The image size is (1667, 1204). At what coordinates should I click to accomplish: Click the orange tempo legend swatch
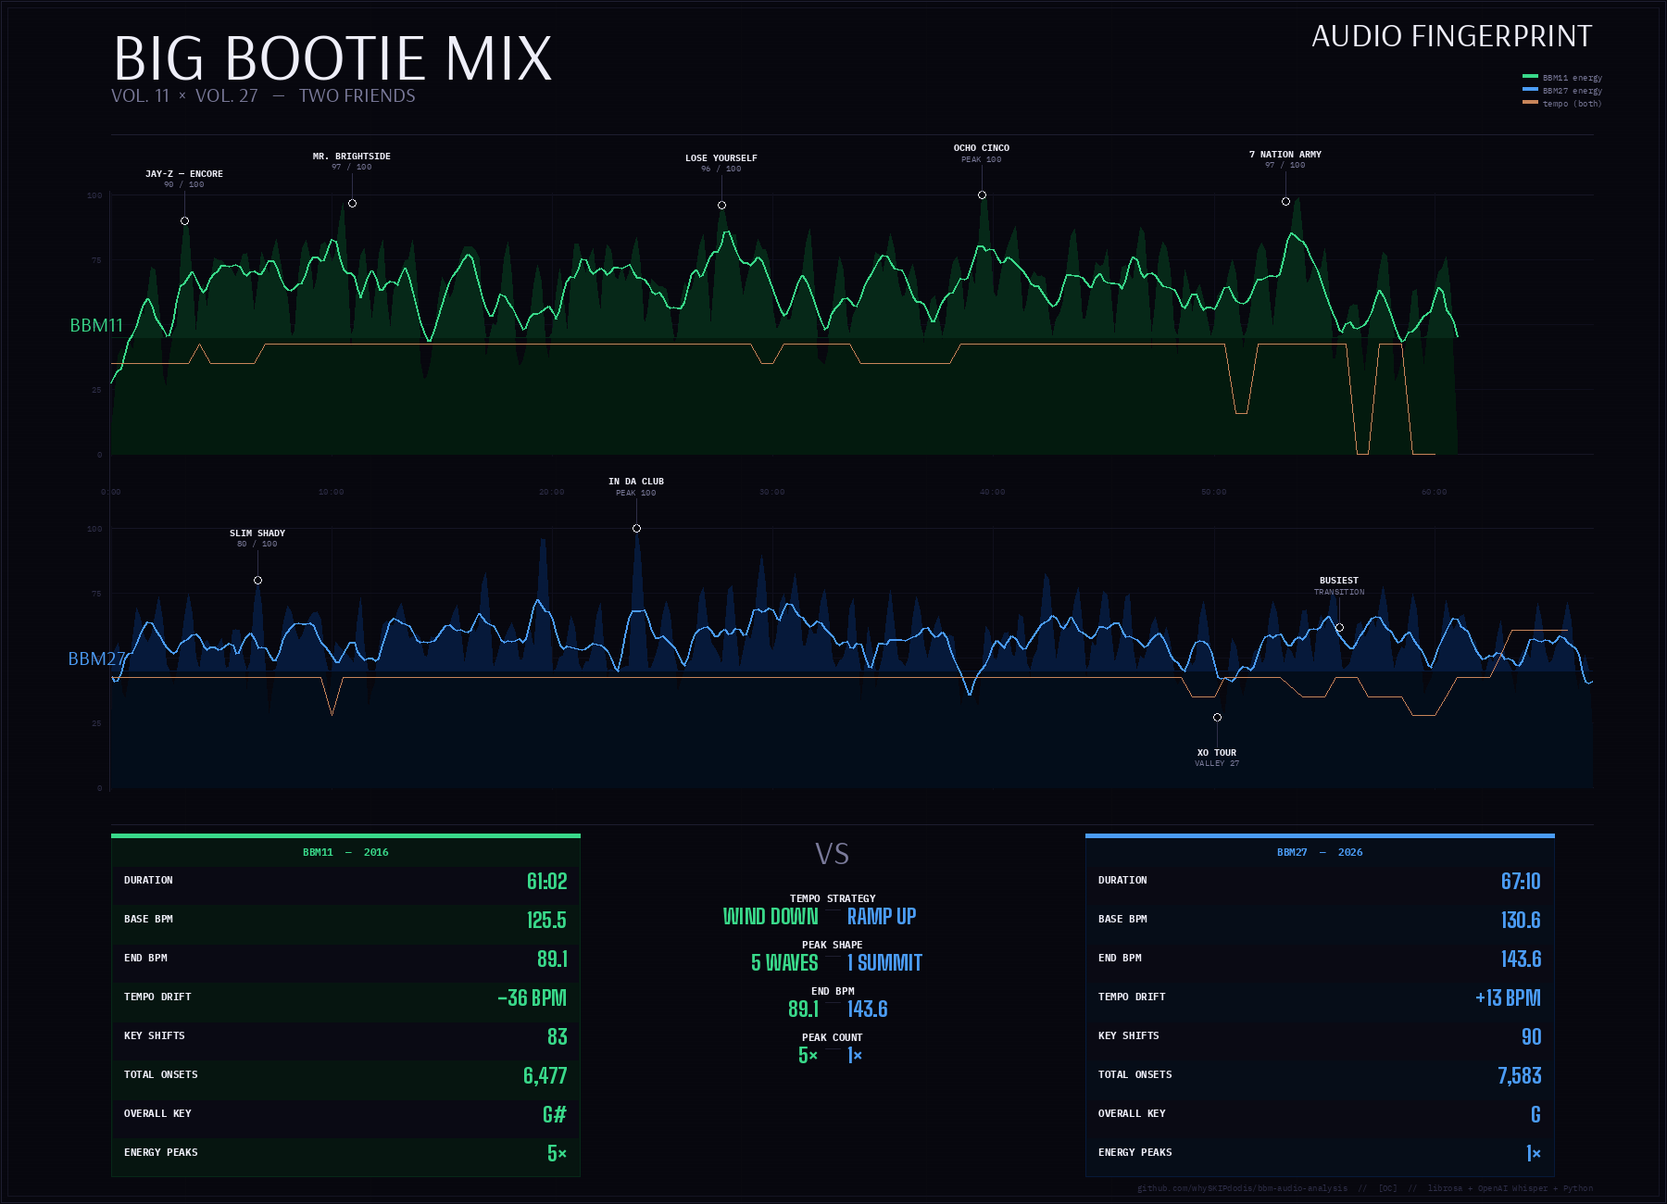tap(1530, 103)
